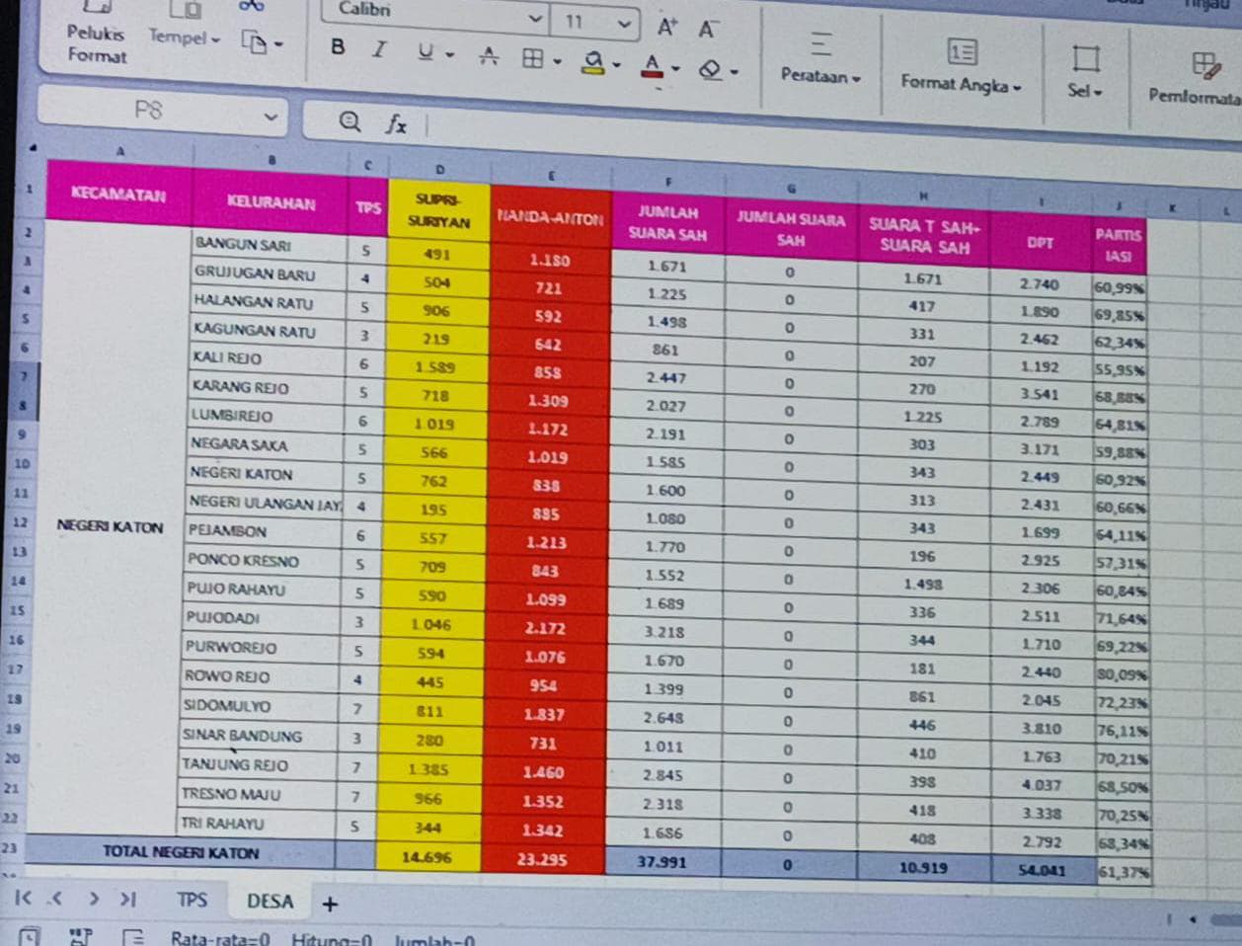Toggle bold formatting
The image size is (1242, 946).
(338, 46)
